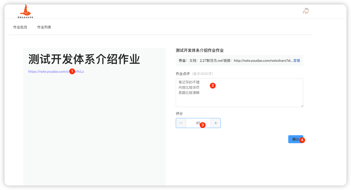
Task: Click red annotation marker number 2
Action: 212,85
